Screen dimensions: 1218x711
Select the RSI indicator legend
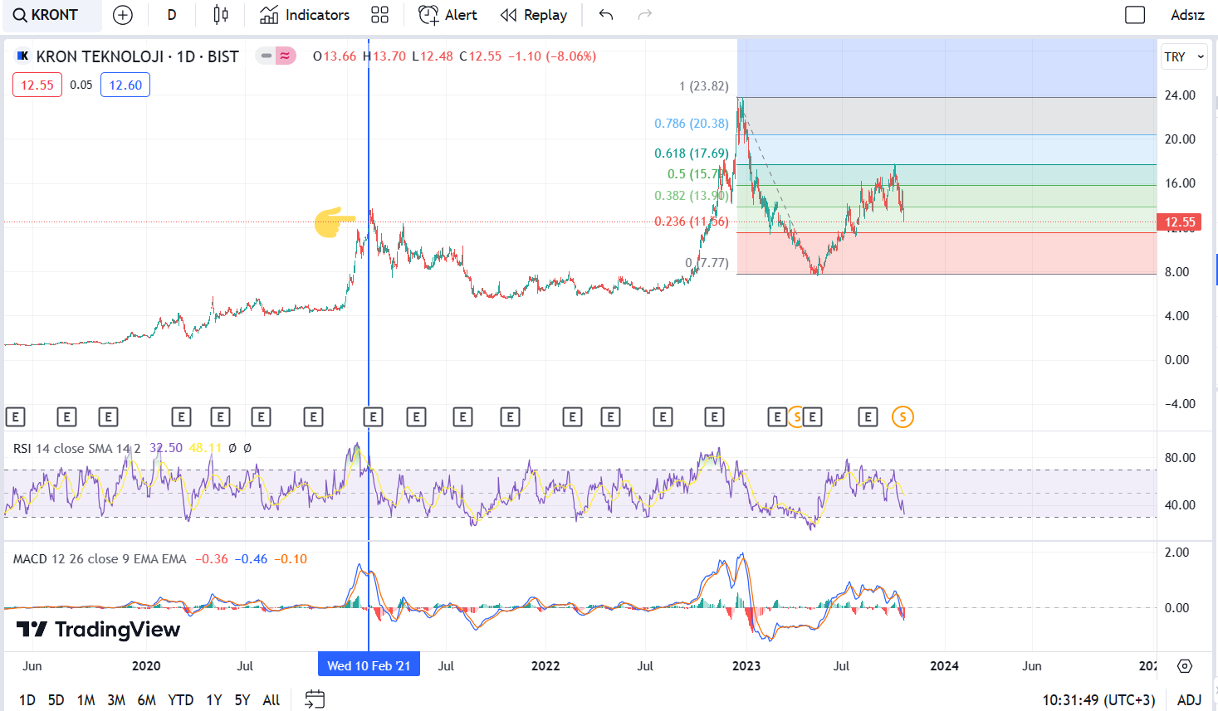[77, 448]
